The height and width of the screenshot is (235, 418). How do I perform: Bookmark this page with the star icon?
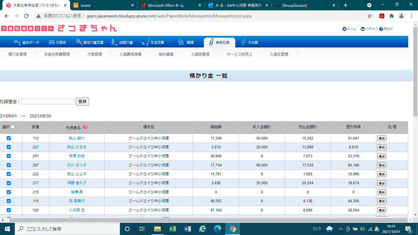[x=370, y=16]
